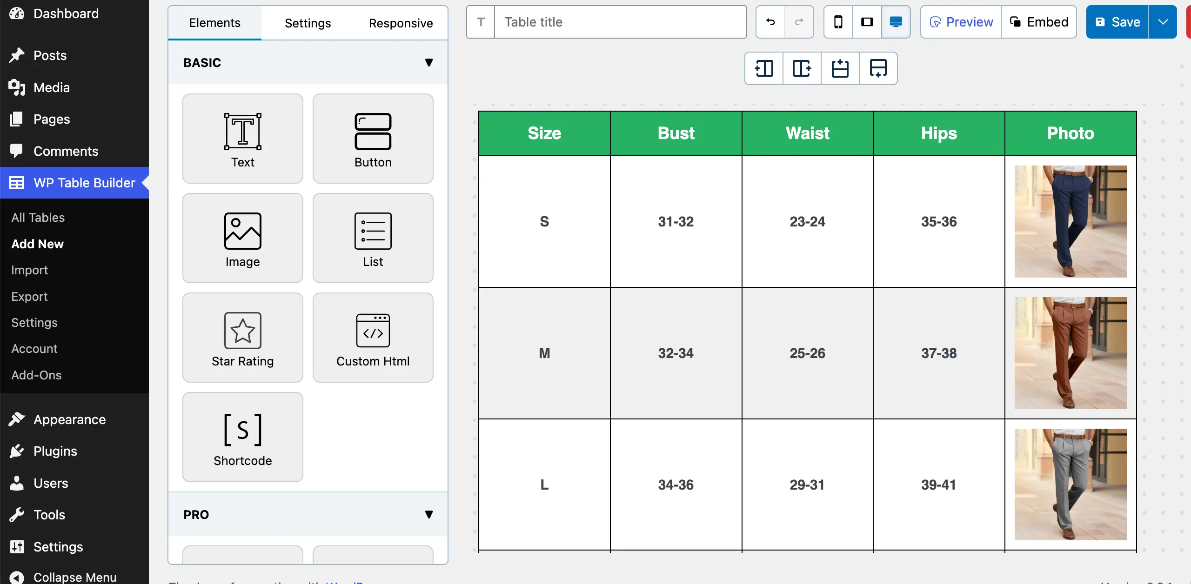This screenshot has height=584, width=1191.
Task: Click the Embed button
Action: point(1039,21)
